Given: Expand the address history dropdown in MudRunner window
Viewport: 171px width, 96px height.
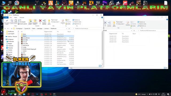Looking at the screenshot, I should tap(67, 29).
